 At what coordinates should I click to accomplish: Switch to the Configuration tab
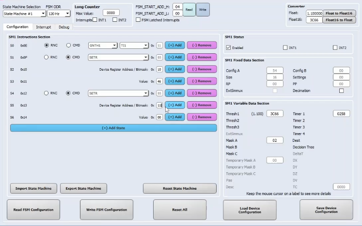coord(17,27)
